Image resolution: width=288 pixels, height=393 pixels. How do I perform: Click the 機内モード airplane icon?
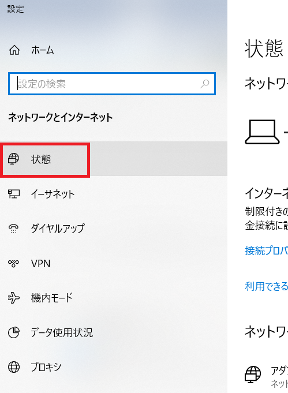[x=13, y=298]
